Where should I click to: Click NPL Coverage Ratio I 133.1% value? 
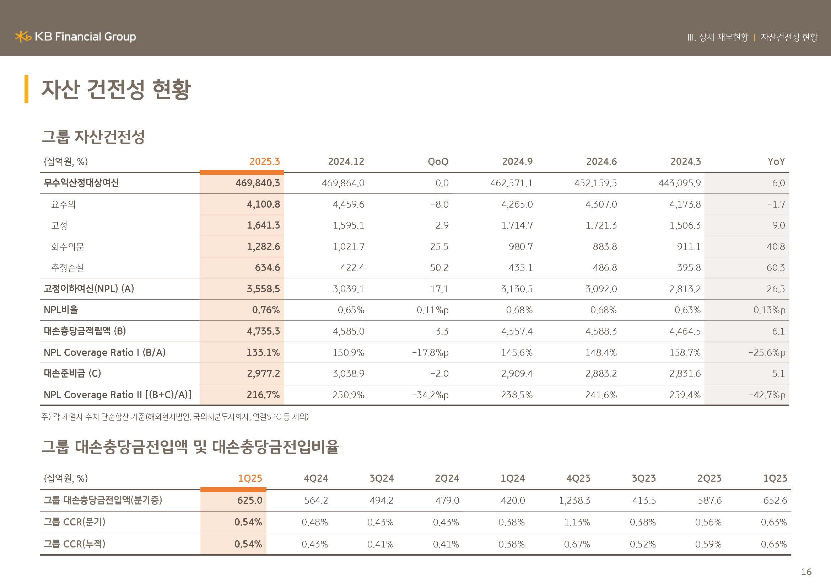click(x=263, y=352)
